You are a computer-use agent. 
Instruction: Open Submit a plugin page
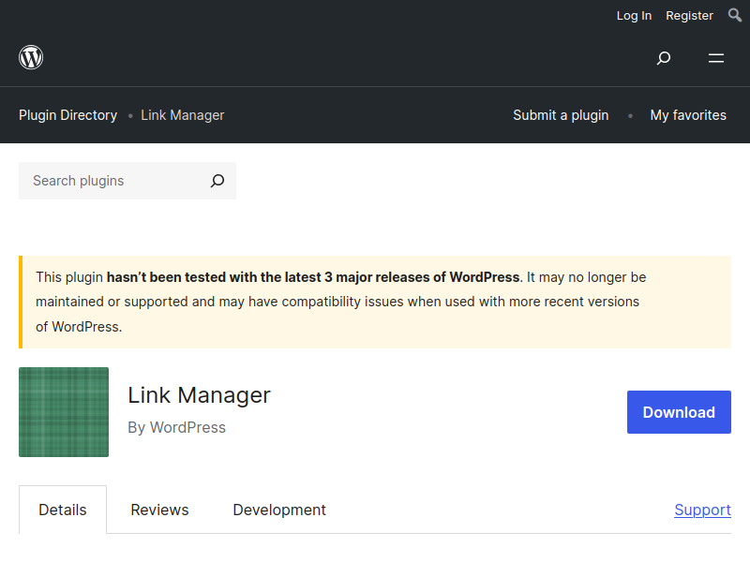coord(561,115)
